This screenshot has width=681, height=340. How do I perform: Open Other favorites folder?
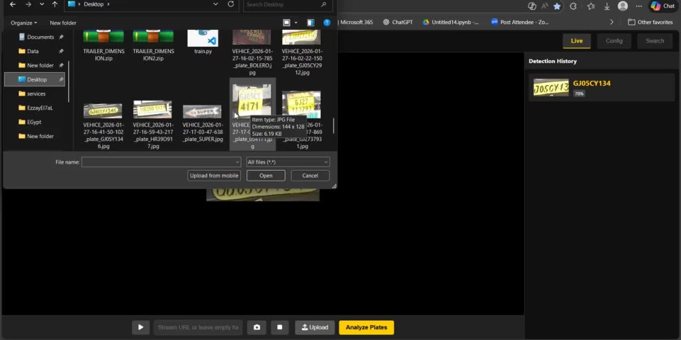(650, 22)
